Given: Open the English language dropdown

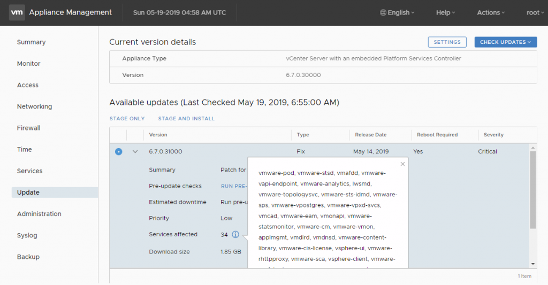Looking at the screenshot, I should 398,13.
